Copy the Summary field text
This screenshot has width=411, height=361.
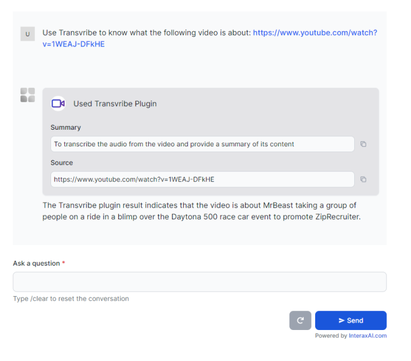coord(363,144)
